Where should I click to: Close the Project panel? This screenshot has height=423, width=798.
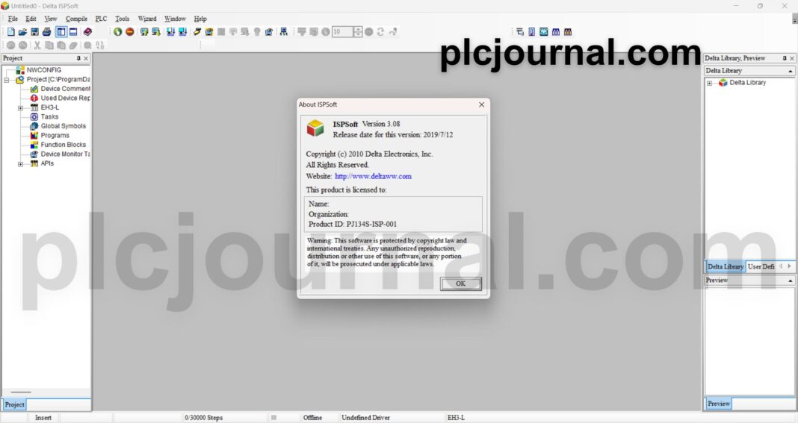click(x=86, y=58)
